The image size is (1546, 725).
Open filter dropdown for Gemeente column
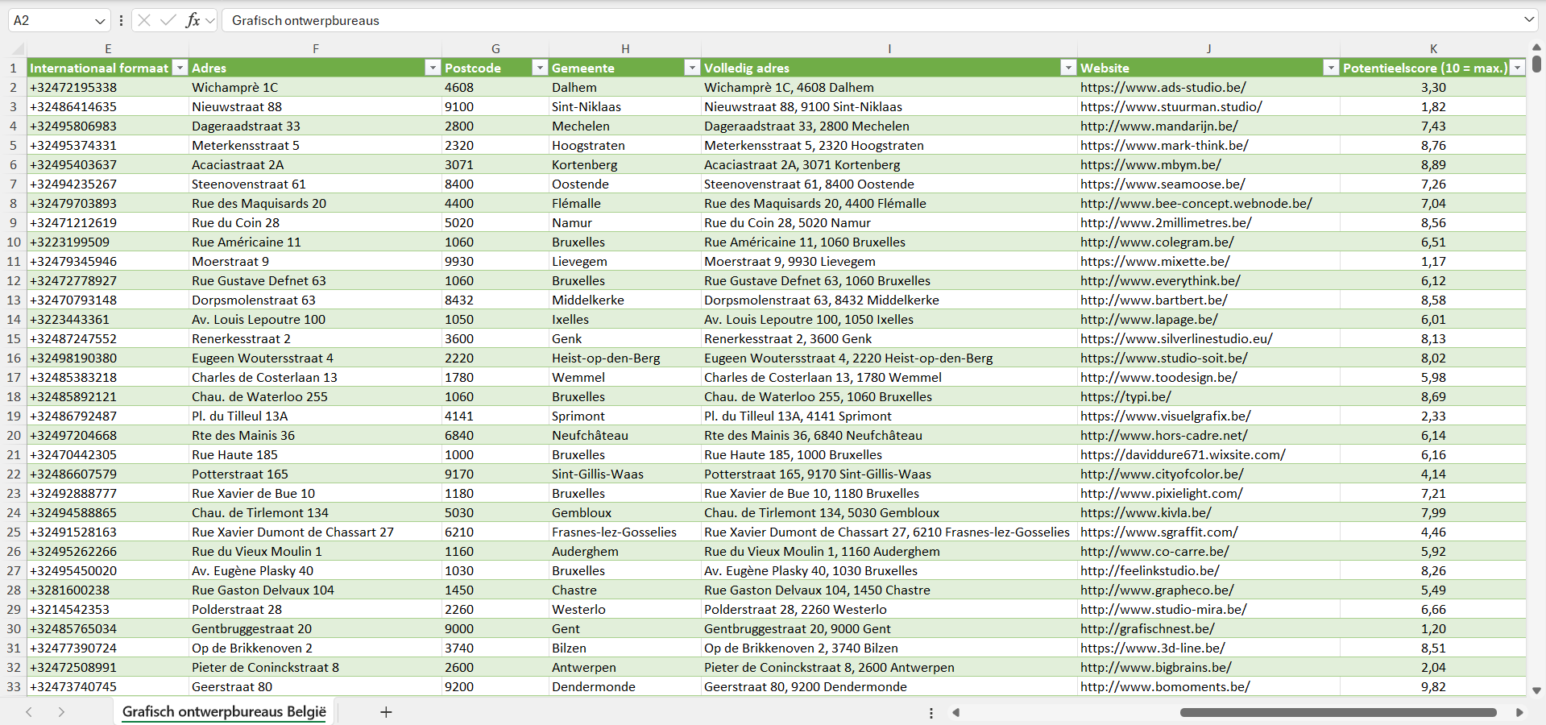pyautogui.click(x=691, y=68)
